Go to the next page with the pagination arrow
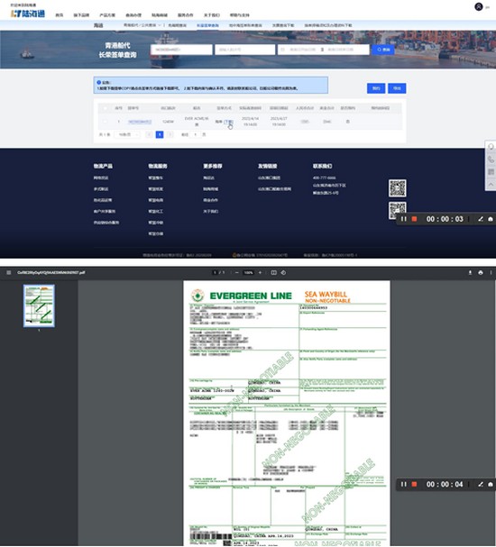Viewport: 496px width, 547px height. pyautogui.click(x=170, y=134)
